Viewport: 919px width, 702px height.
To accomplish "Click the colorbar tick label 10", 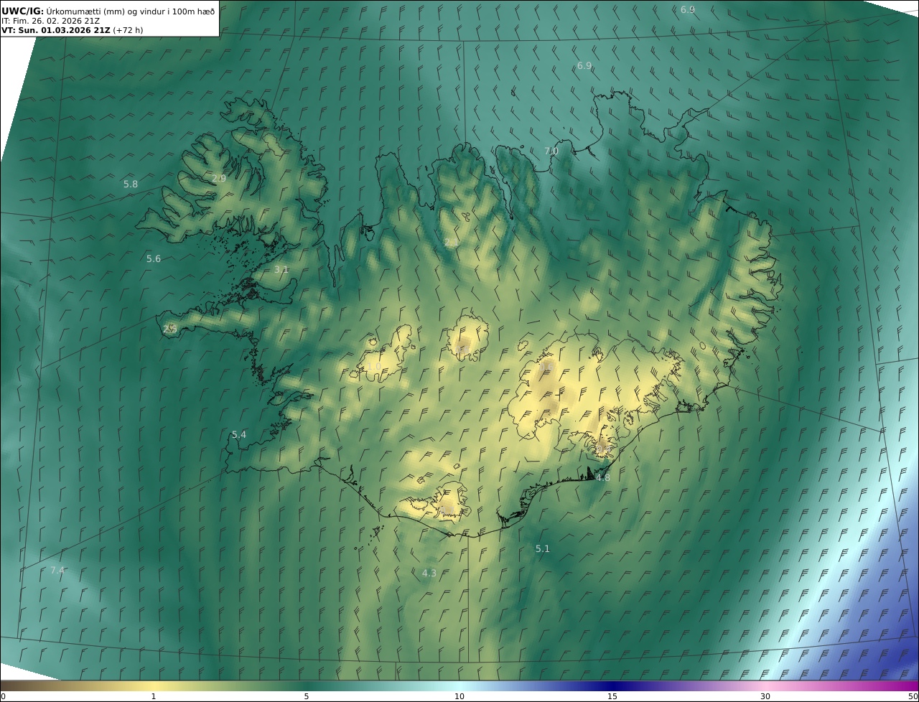I will click(x=459, y=696).
